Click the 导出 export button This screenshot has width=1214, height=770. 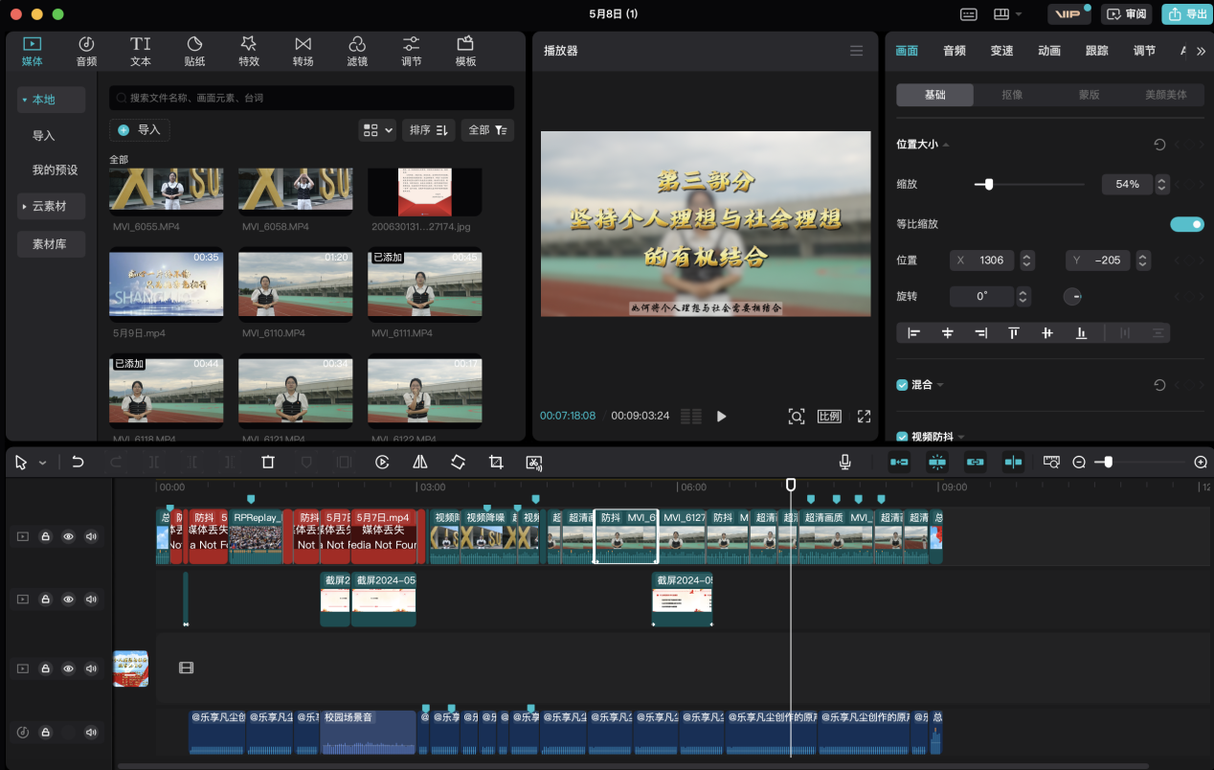[1185, 14]
